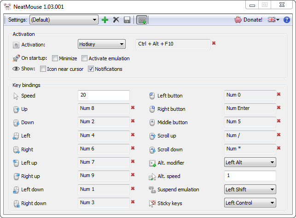Image resolution: width=296 pixels, height=218 pixels.
Task: Select the Left up field Num 7
Action: [x=104, y=162]
